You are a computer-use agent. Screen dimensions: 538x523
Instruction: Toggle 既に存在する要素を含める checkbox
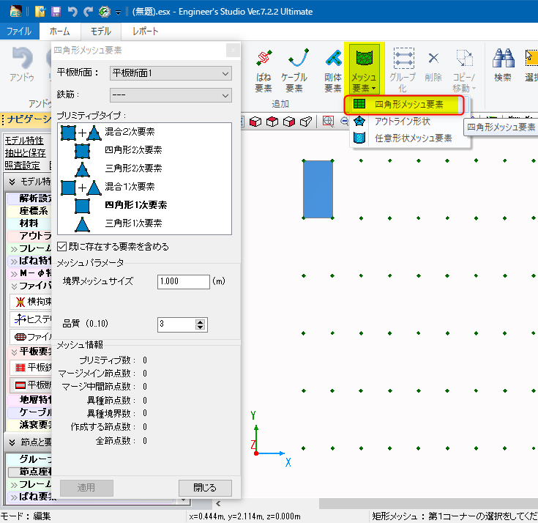[x=61, y=247]
